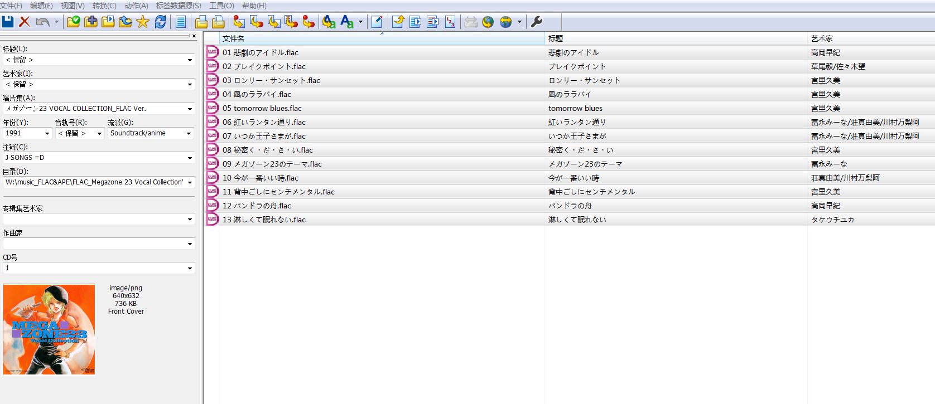This screenshot has width=935, height=404.
Task: Refresh the file view with blue arrows icon
Action: (161, 22)
